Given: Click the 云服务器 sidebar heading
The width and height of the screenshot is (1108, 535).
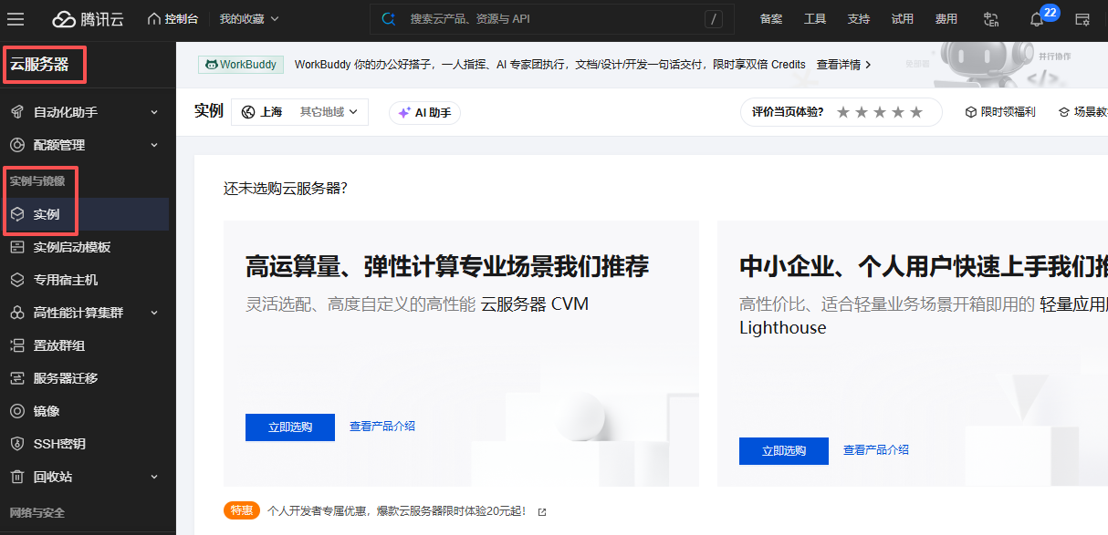Looking at the screenshot, I should 39,65.
